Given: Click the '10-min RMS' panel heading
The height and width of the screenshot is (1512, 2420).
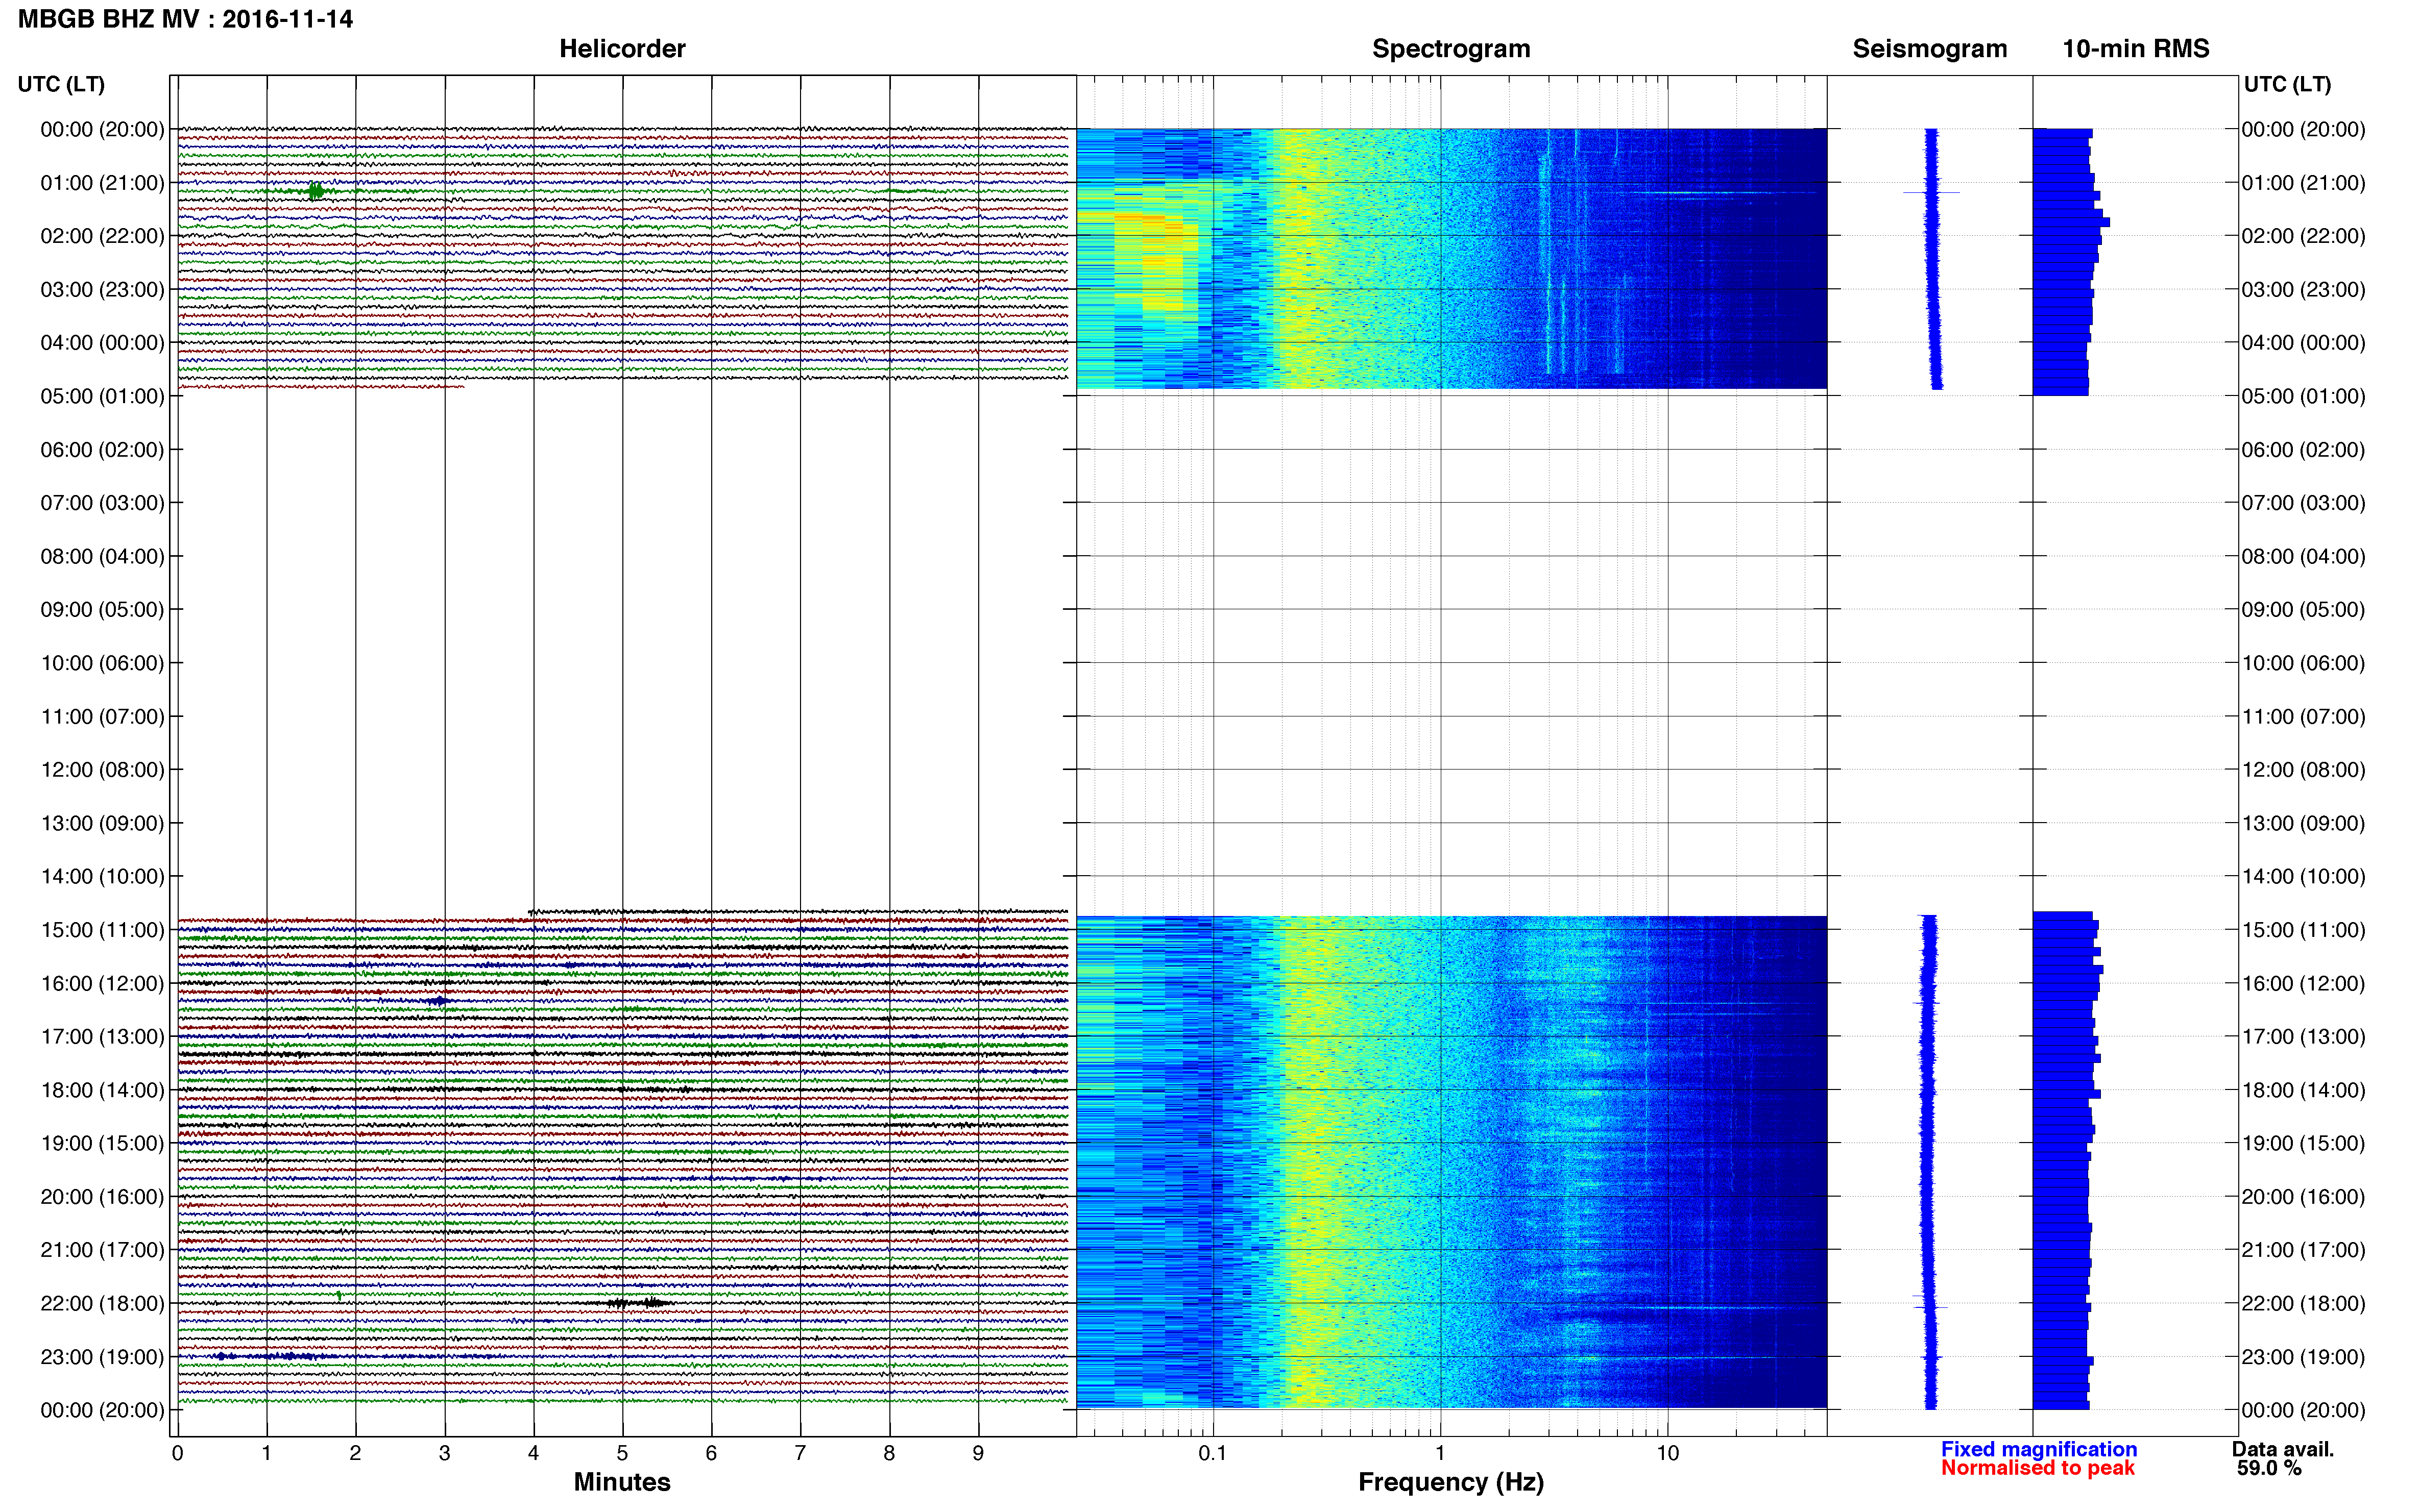Looking at the screenshot, I should [2136, 49].
